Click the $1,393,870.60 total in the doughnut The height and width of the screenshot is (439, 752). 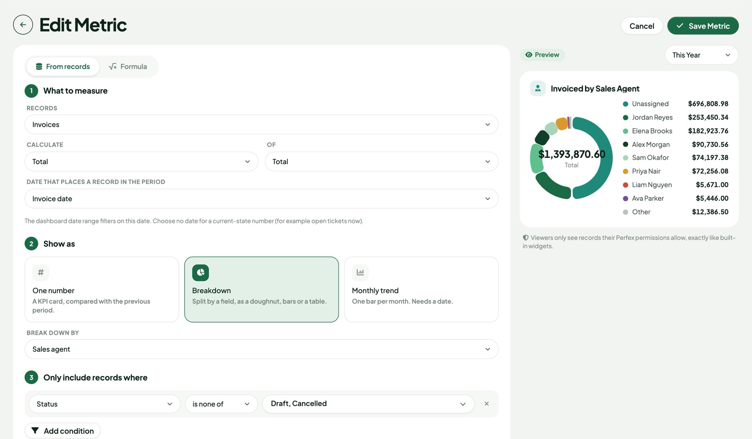click(x=572, y=154)
